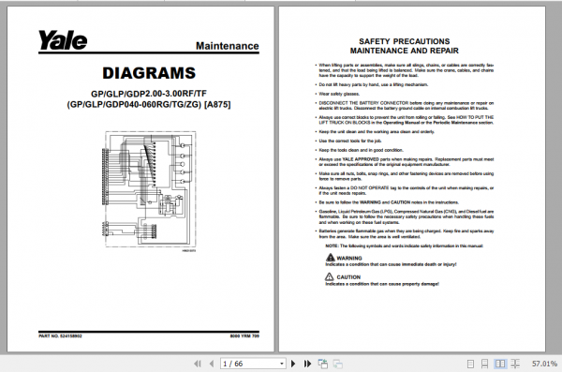
Task: Switch to continuous facing view
Action: (515, 364)
